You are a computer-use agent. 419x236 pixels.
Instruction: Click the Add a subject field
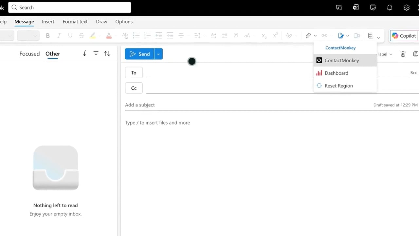coord(229,105)
